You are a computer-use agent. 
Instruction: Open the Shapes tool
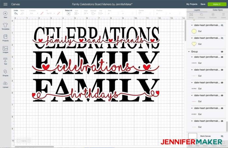pos(6,73)
